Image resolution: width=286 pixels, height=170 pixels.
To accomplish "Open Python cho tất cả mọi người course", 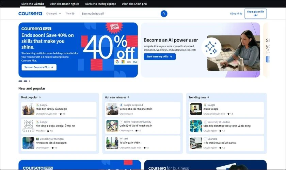I will 51,143.
